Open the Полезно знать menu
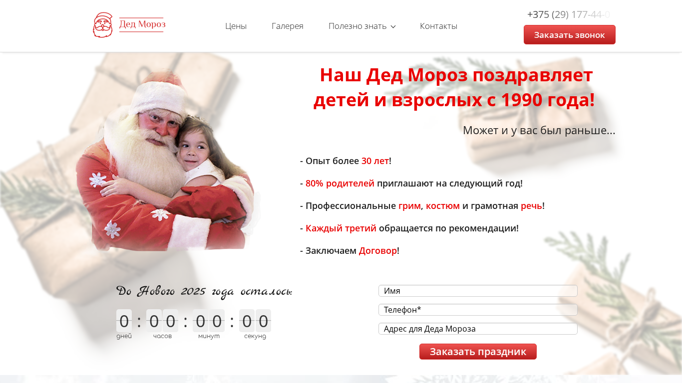Screen dimensions: 682x383 pos(357,26)
